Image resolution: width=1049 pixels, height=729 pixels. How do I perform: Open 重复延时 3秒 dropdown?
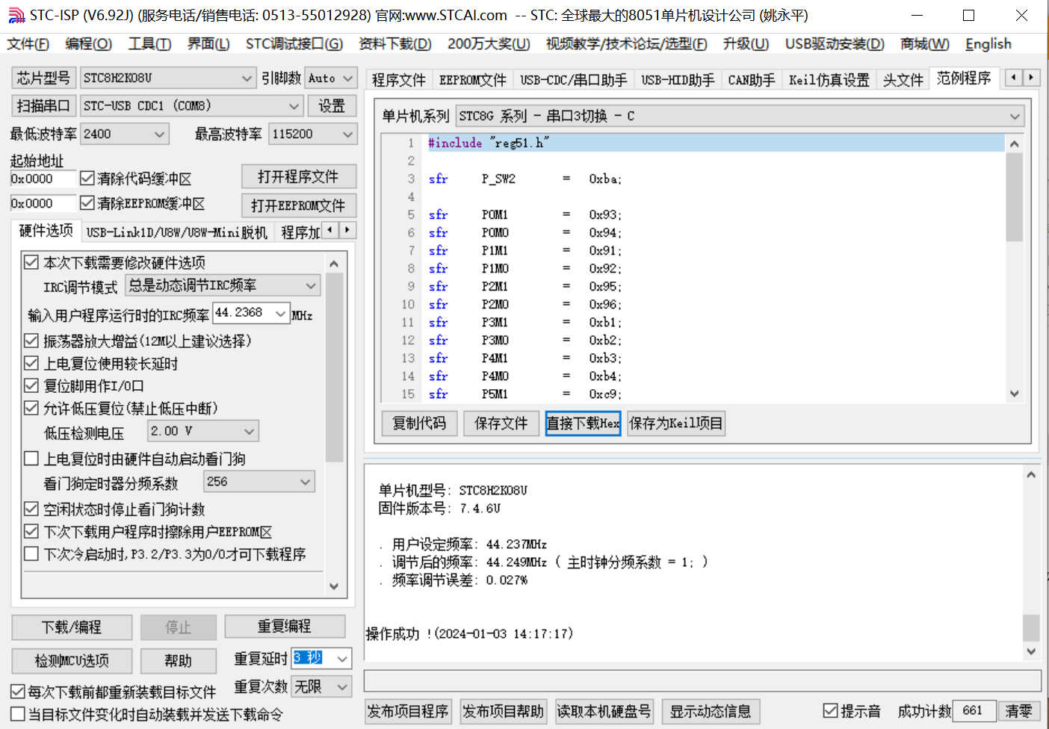(342, 658)
